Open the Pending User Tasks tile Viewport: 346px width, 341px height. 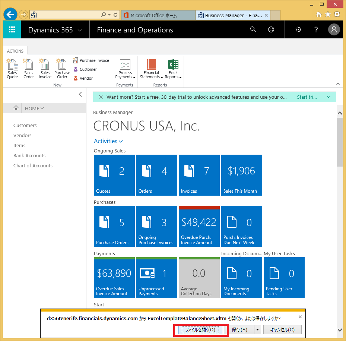coord(284,278)
